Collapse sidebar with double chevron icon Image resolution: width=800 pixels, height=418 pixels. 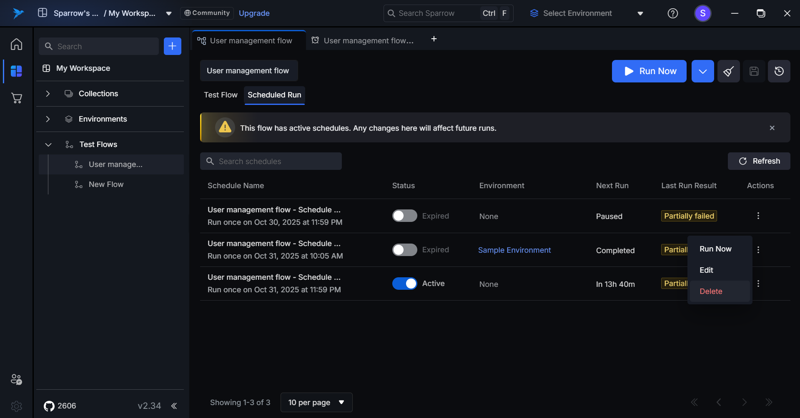174,406
